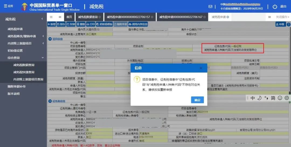Click 进出口岸 field 天津海关

click(x=153, y=134)
